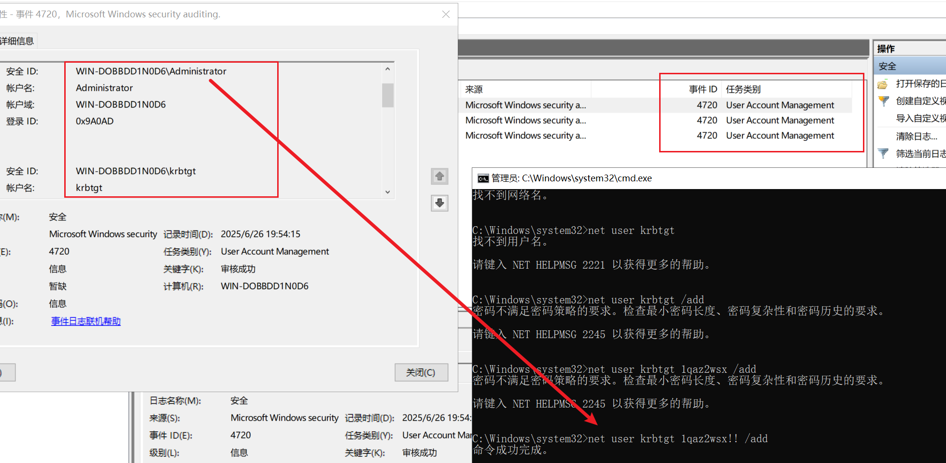
Task: Sort by the 事件 ID column header
Action: 703,89
